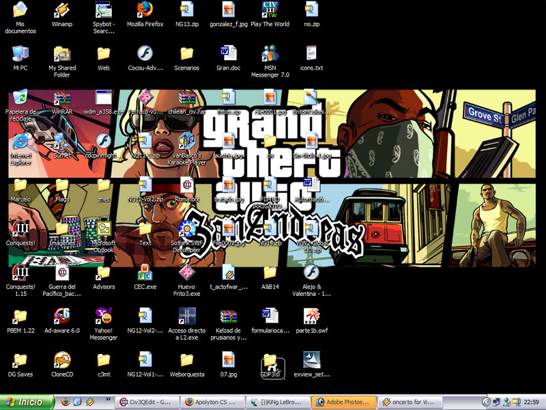The height and width of the screenshot is (410, 546).
Task: Select the icons.txt text file
Action: tap(311, 53)
